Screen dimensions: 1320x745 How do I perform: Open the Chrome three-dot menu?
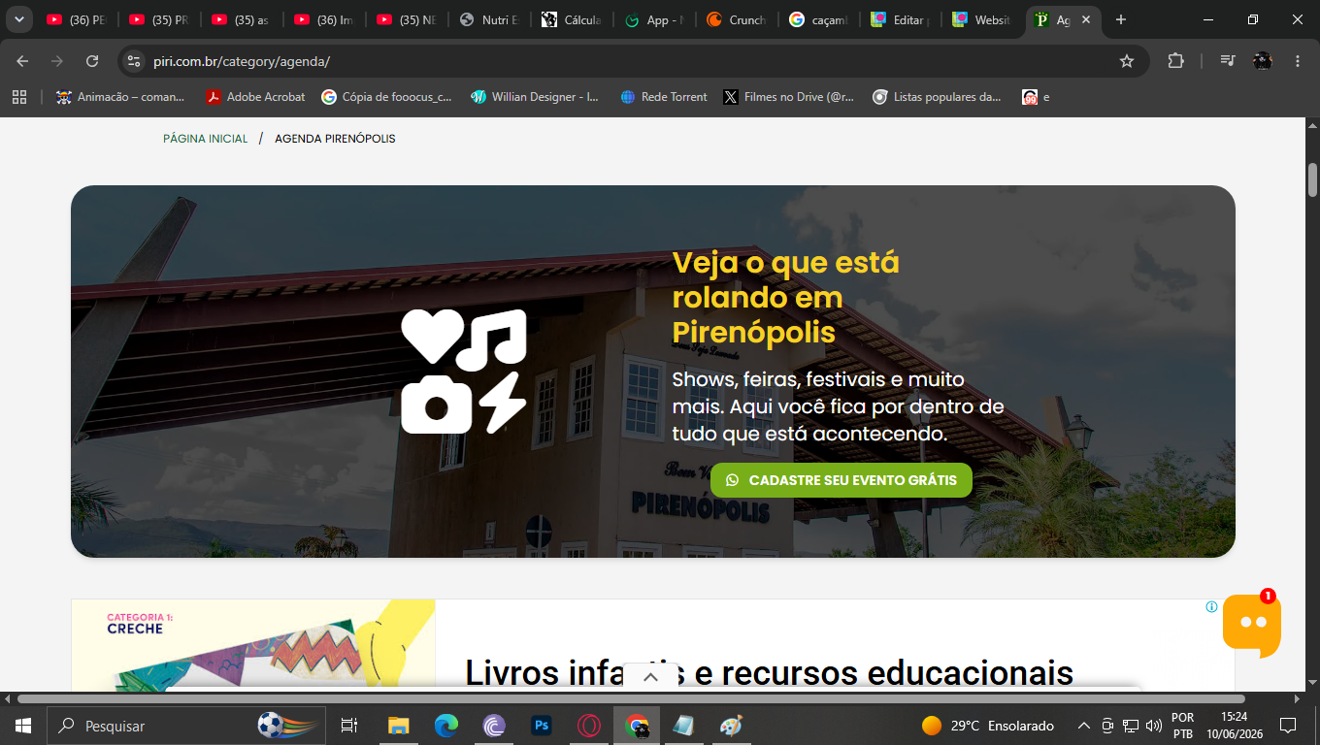(x=1298, y=61)
